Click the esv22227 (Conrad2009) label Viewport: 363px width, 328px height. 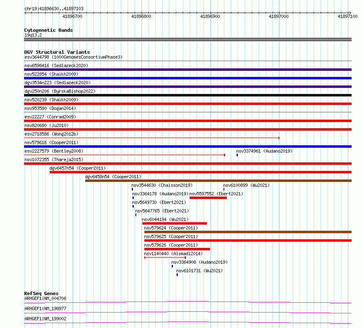point(50,117)
